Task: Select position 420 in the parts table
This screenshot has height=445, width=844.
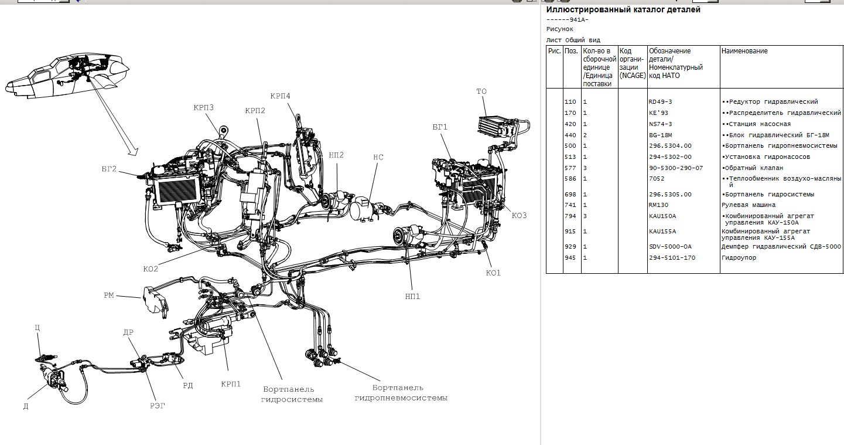Action: click(570, 124)
